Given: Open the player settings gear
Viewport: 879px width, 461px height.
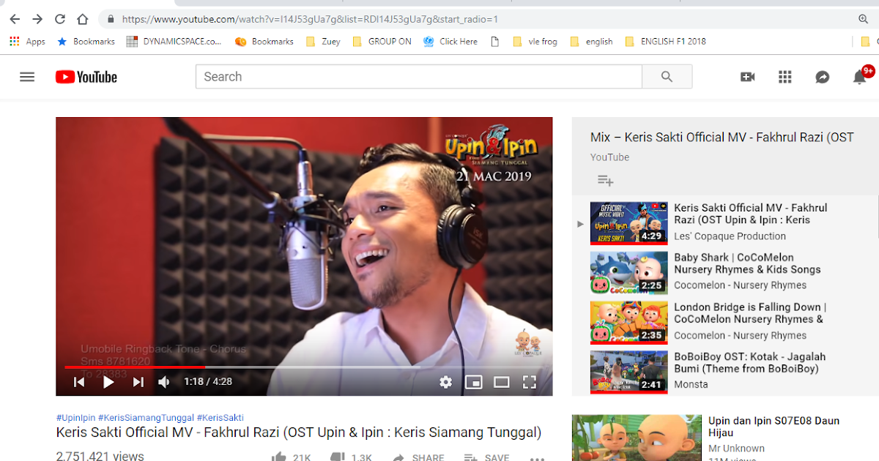Looking at the screenshot, I should click(445, 382).
